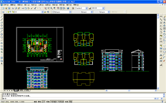166x103 pixels.
Task: Click the Undo arrow icon
Action: point(35,8)
